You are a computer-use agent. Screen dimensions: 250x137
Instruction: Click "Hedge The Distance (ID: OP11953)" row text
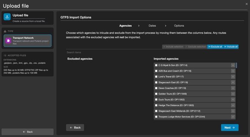tap(176, 105)
